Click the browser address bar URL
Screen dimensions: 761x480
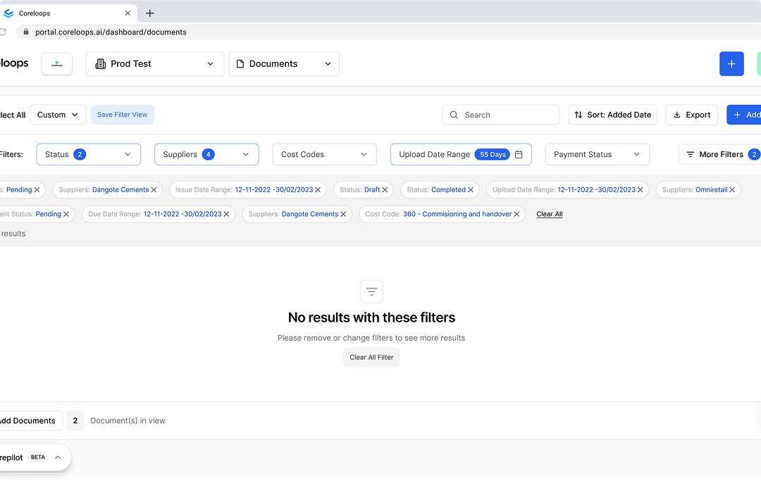coord(111,32)
